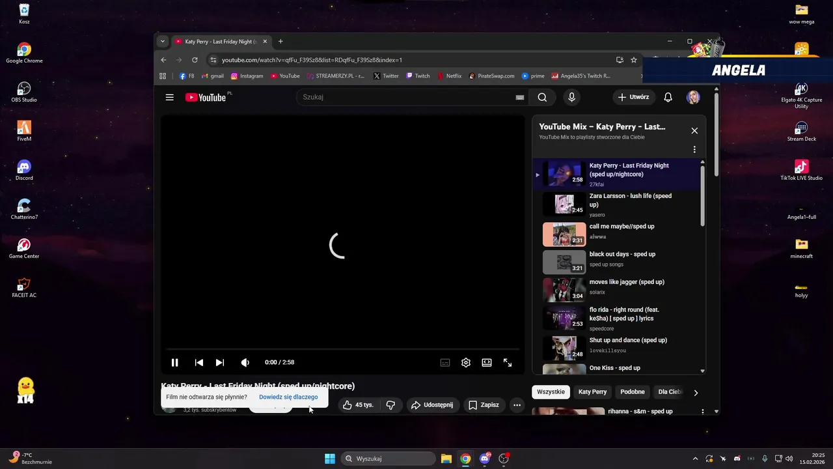Image resolution: width=833 pixels, height=469 pixels.
Task: Switch to theater mode in player
Action: [487, 363]
